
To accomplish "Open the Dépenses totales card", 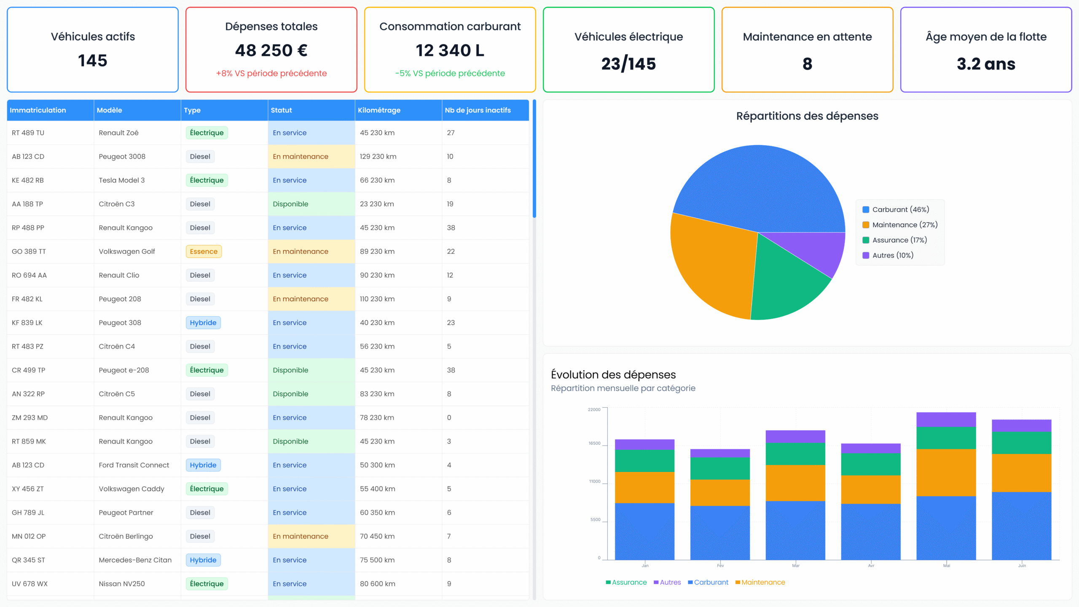I will pos(271,50).
